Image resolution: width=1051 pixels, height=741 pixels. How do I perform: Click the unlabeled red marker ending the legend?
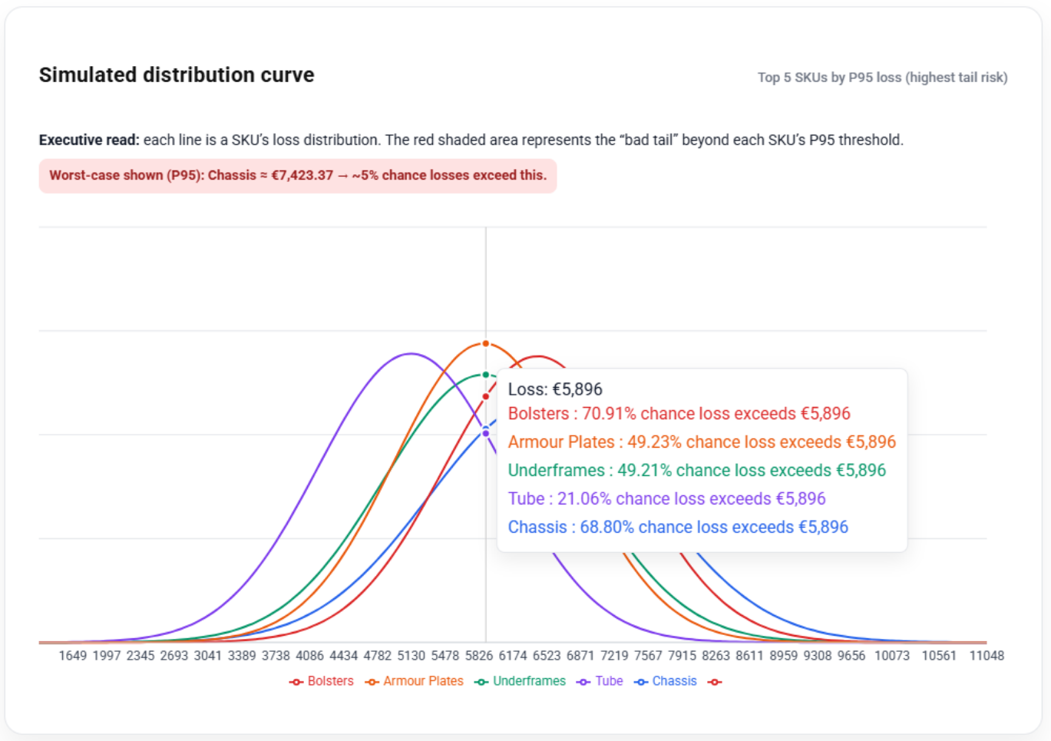pyautogui.click(x=715, y=682)
